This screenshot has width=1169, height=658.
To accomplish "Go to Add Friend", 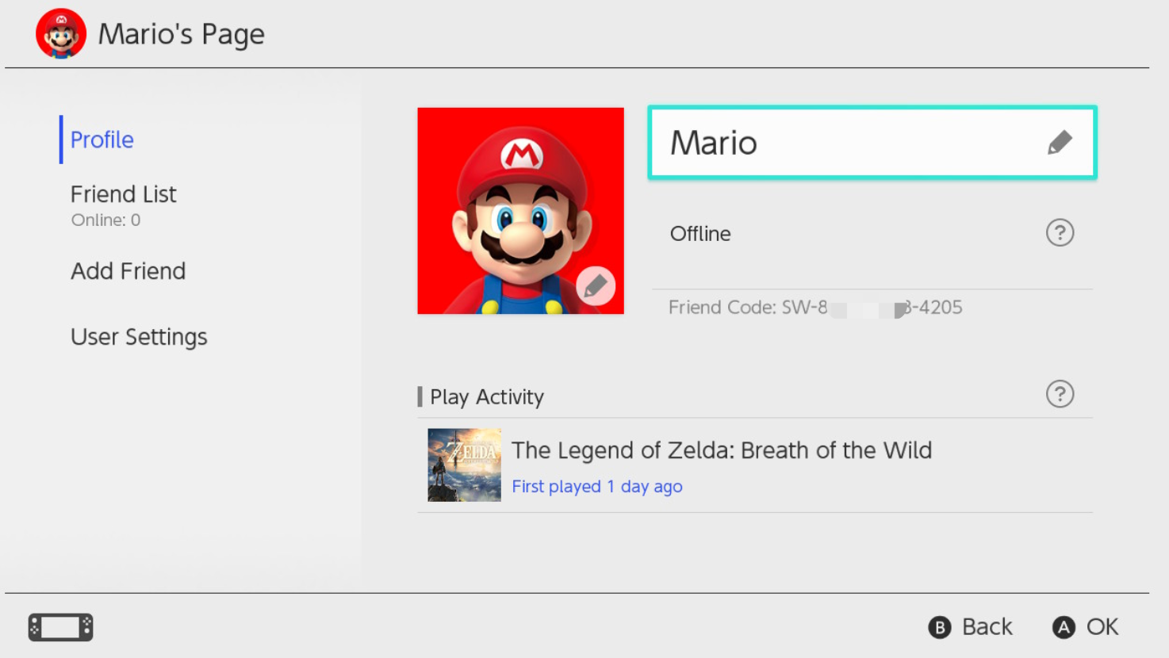I will 128,271.
